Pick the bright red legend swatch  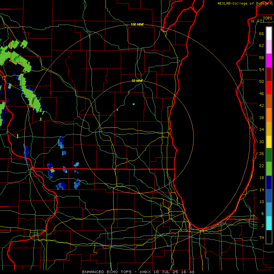[x=269, y=88]
